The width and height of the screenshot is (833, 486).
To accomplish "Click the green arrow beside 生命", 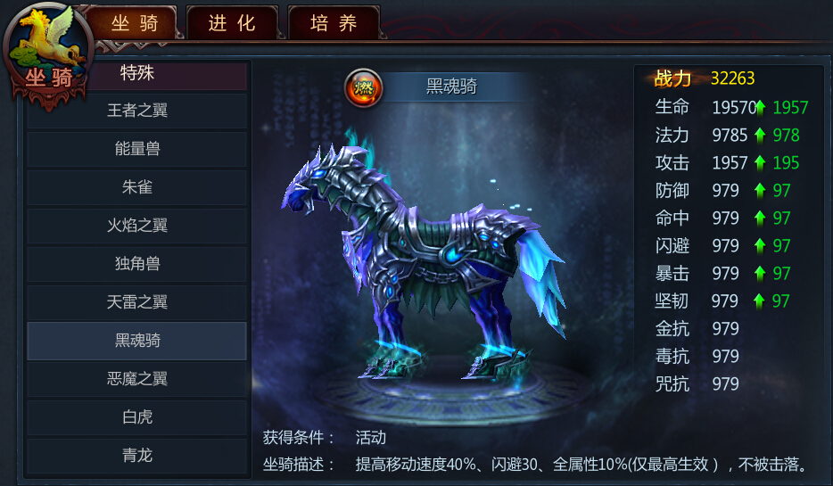I will coord(760,107).
